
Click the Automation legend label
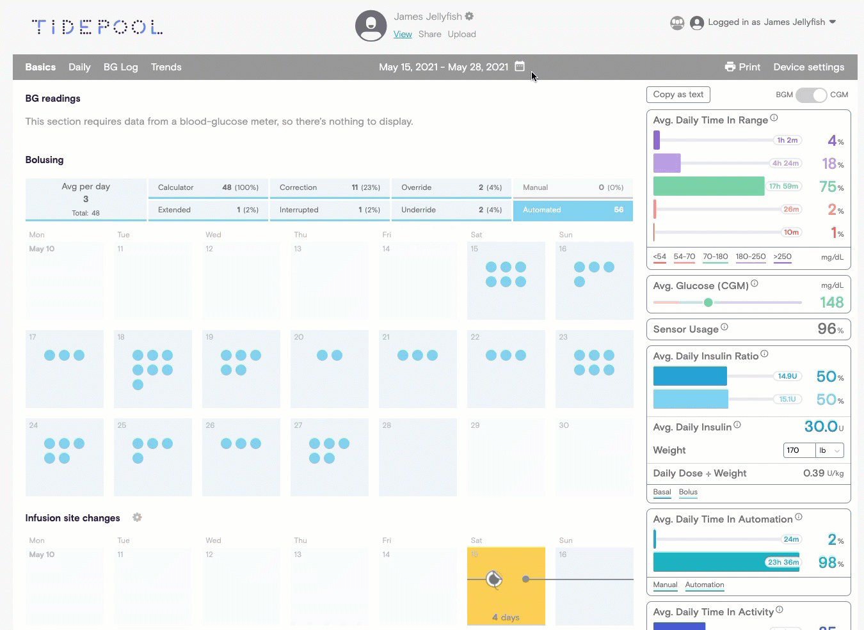[705, 585]
